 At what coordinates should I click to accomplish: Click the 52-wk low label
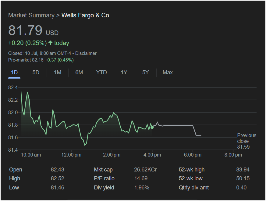190,178
